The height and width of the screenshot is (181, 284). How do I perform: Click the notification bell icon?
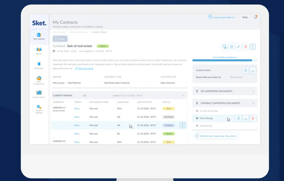pyautogui.click(x=255, y=17)
